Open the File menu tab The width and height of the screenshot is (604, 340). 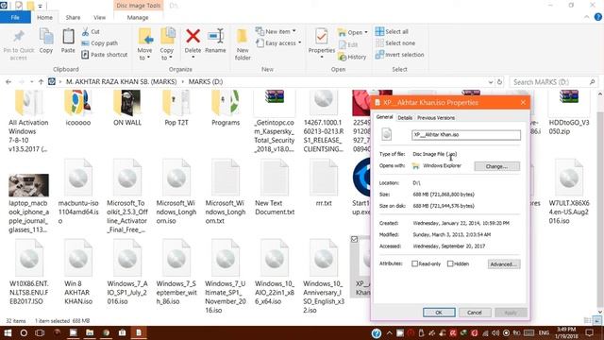[15, 17]
